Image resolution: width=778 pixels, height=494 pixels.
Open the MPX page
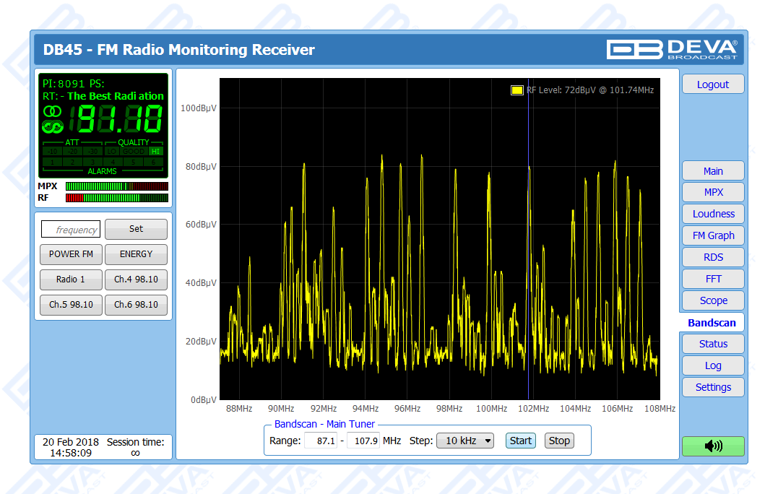click(712, 193)
